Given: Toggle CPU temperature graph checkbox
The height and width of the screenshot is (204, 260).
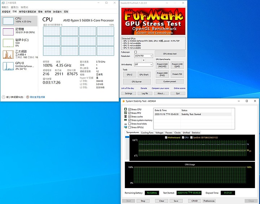Looking at the screenshot, I should 183,137.
